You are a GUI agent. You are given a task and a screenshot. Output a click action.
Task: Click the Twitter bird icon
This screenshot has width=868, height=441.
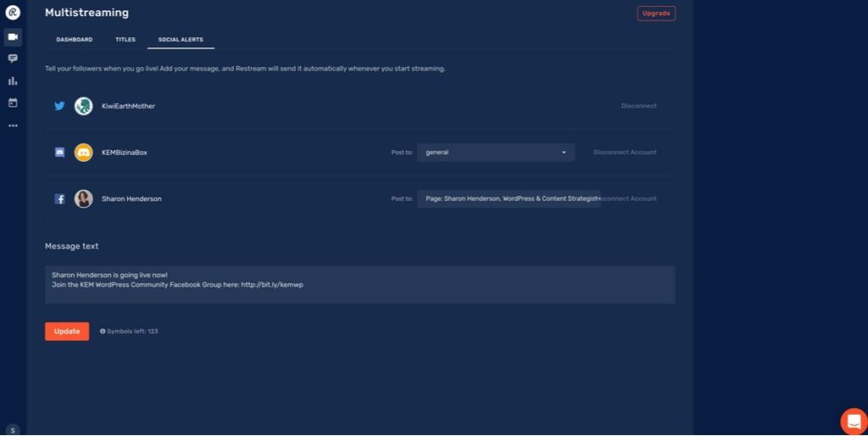(60, 106)
